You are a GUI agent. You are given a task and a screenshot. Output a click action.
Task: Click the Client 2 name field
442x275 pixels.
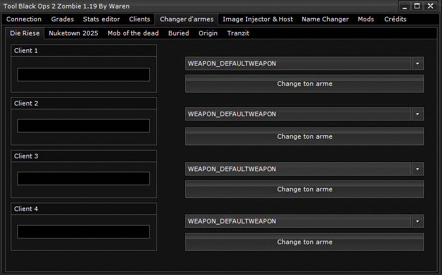(84, 126)
